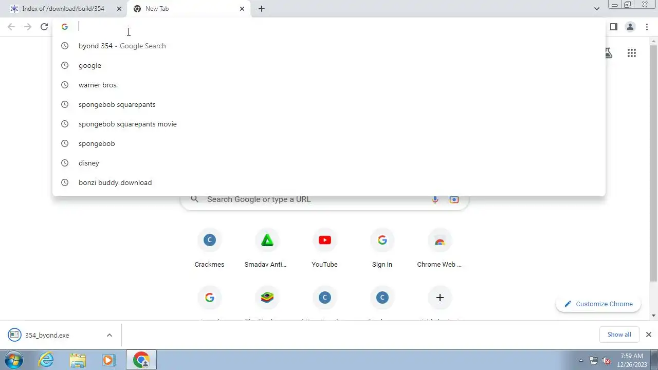This screenshot has width=658, height=370.
Task: Open the taskbar clock 7:59 AM
Action: point(632,360)
